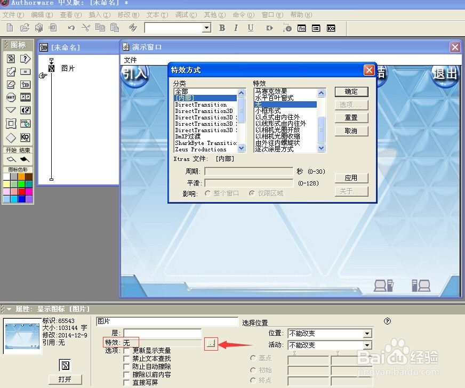Screen dimensions: 465x388
Task: Click the 应用 button
Action: [351, 178]
